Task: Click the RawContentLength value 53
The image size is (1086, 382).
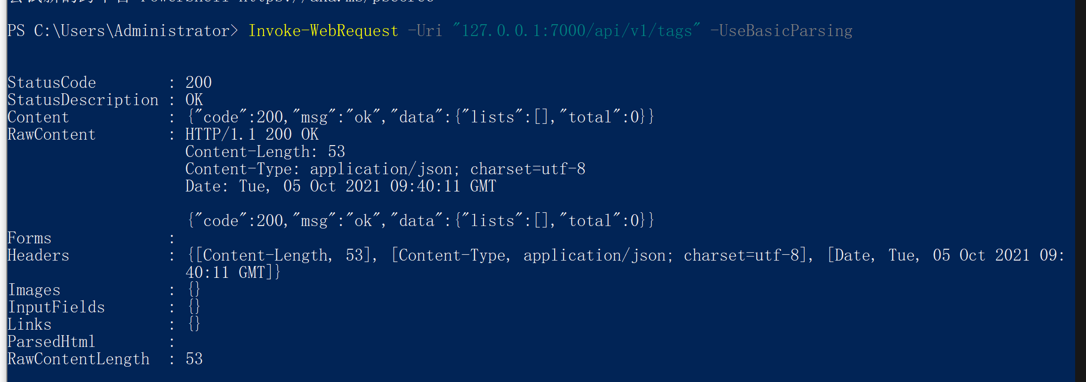Action: (194, 359)
